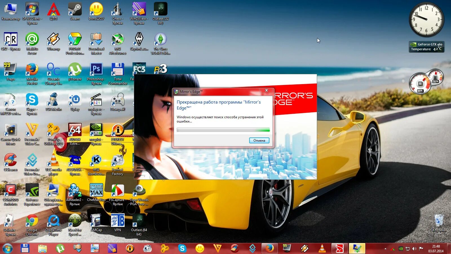Select the Google Chrome desktop icon
This screenshot has height=254, width=451.
[32, 224]
